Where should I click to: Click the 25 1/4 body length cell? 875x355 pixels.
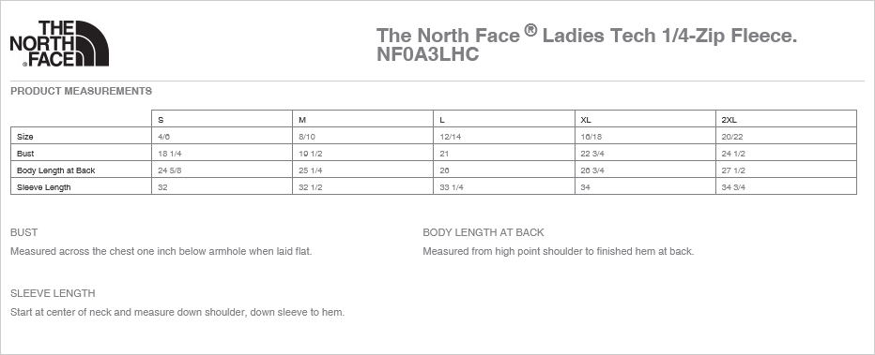tap(362, 170)
